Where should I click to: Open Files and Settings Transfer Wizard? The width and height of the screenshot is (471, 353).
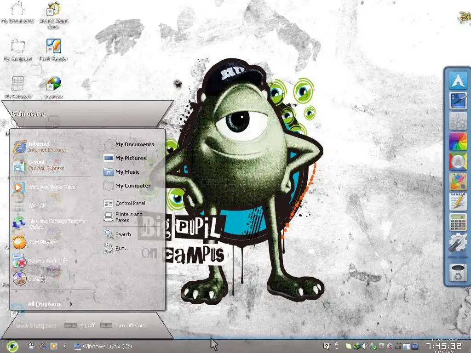pyautogui.click(x=50, y=224)
